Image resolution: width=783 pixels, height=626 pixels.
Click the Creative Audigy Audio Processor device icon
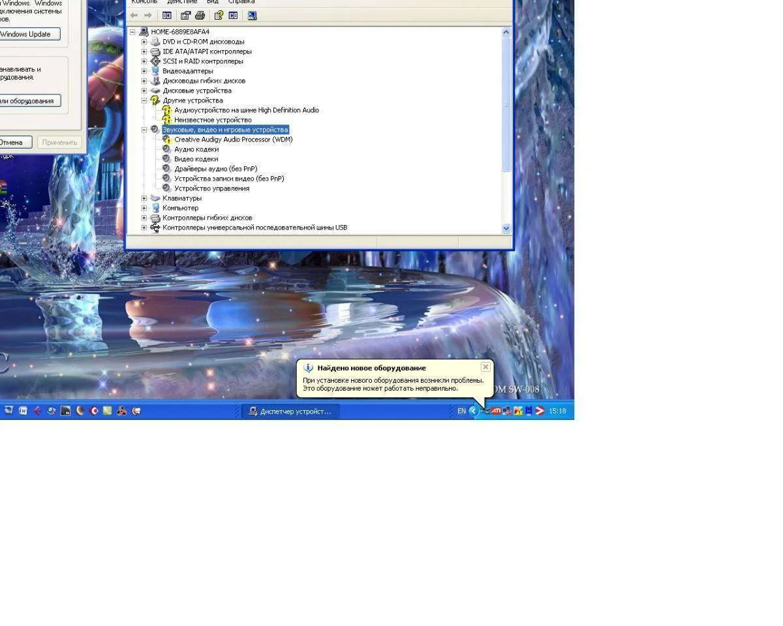coord(167,140)
